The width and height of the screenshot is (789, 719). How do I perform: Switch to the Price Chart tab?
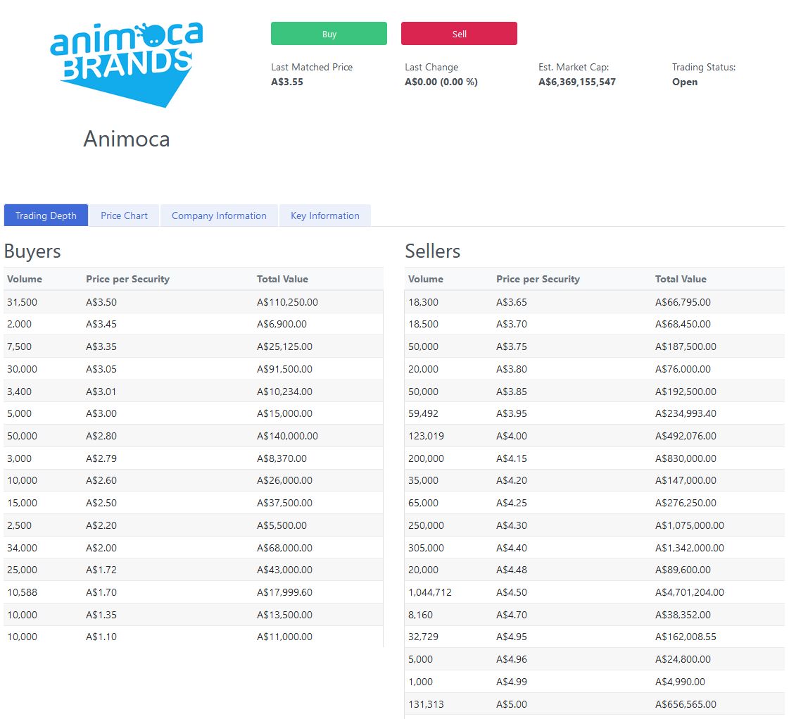125,215
